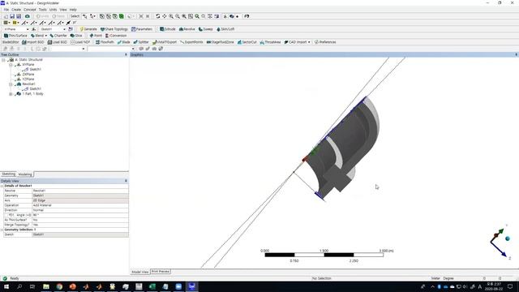Collapse the A: Static Structural tree node
This screenshot has width=519, height=292.
coord(3,60)
